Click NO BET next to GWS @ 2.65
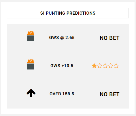This screenshot has height=116, width=136. 109,38
